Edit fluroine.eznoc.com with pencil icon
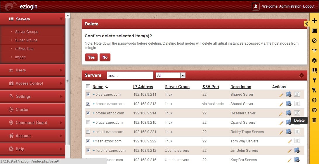The height and width of the screenshot is (164, 319). point(289,151)
